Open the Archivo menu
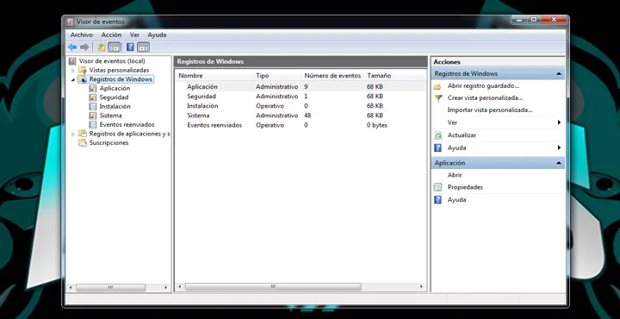The image size is (620, 319). (82, 34)
